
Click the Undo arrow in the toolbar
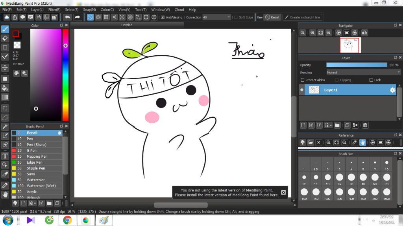pos(67,17)
